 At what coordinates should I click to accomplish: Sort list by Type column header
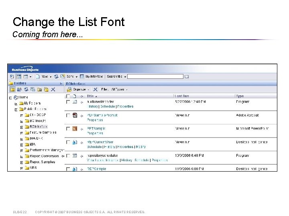[x=240, y=96]
